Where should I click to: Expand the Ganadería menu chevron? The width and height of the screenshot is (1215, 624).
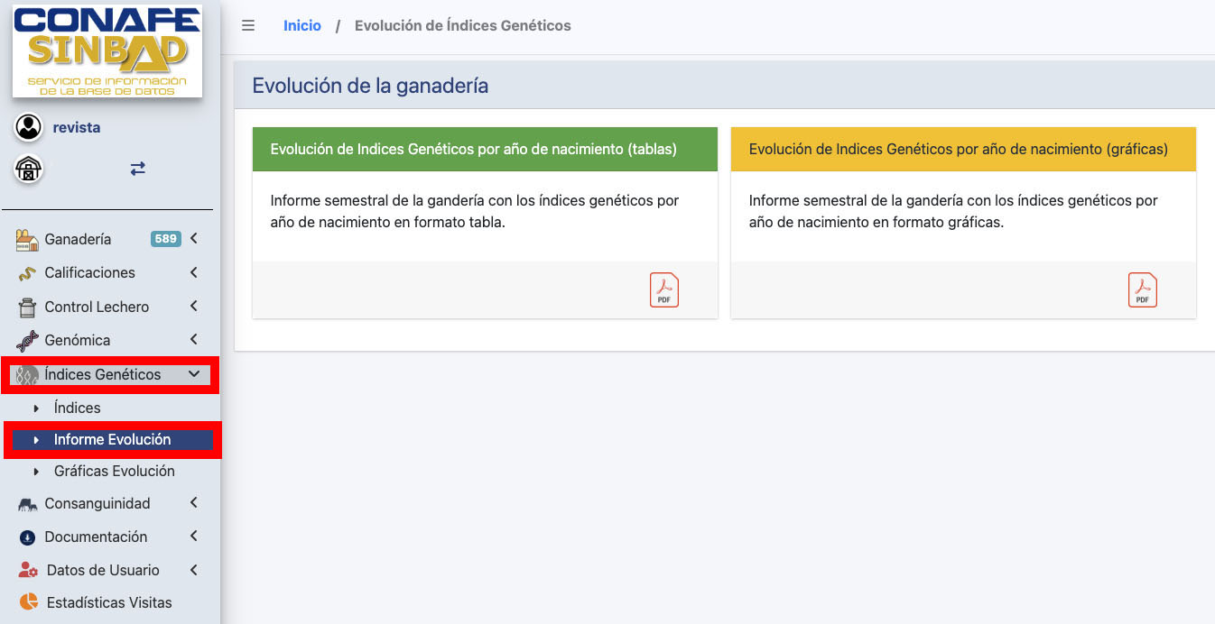[193, 239]
